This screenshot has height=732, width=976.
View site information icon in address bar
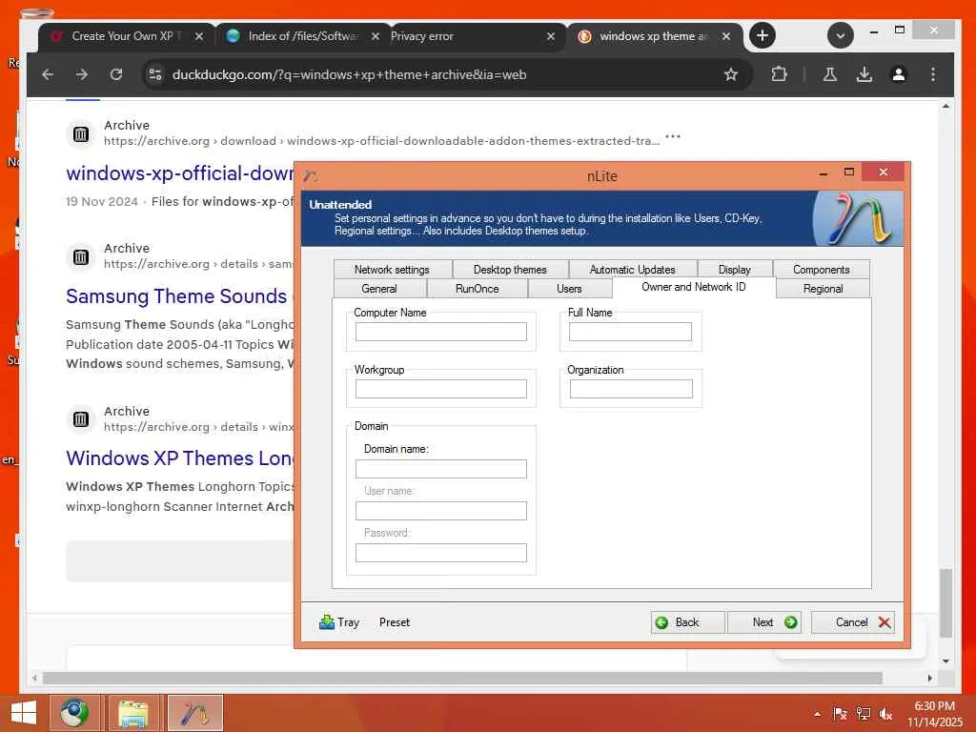[155, 74]
